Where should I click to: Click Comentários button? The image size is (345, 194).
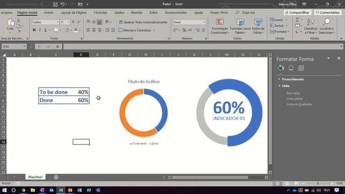pyautogui.click(x=328, y=12)
